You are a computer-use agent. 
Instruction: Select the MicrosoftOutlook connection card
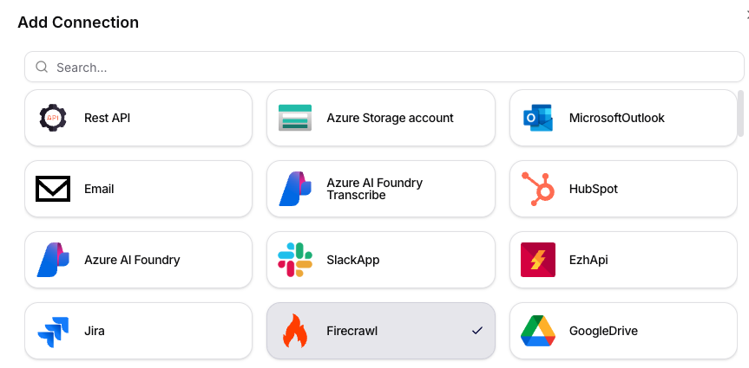click(x=623, y=118)
